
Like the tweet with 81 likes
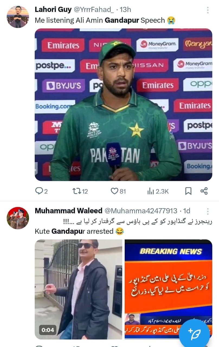click(x=118, y=191)
